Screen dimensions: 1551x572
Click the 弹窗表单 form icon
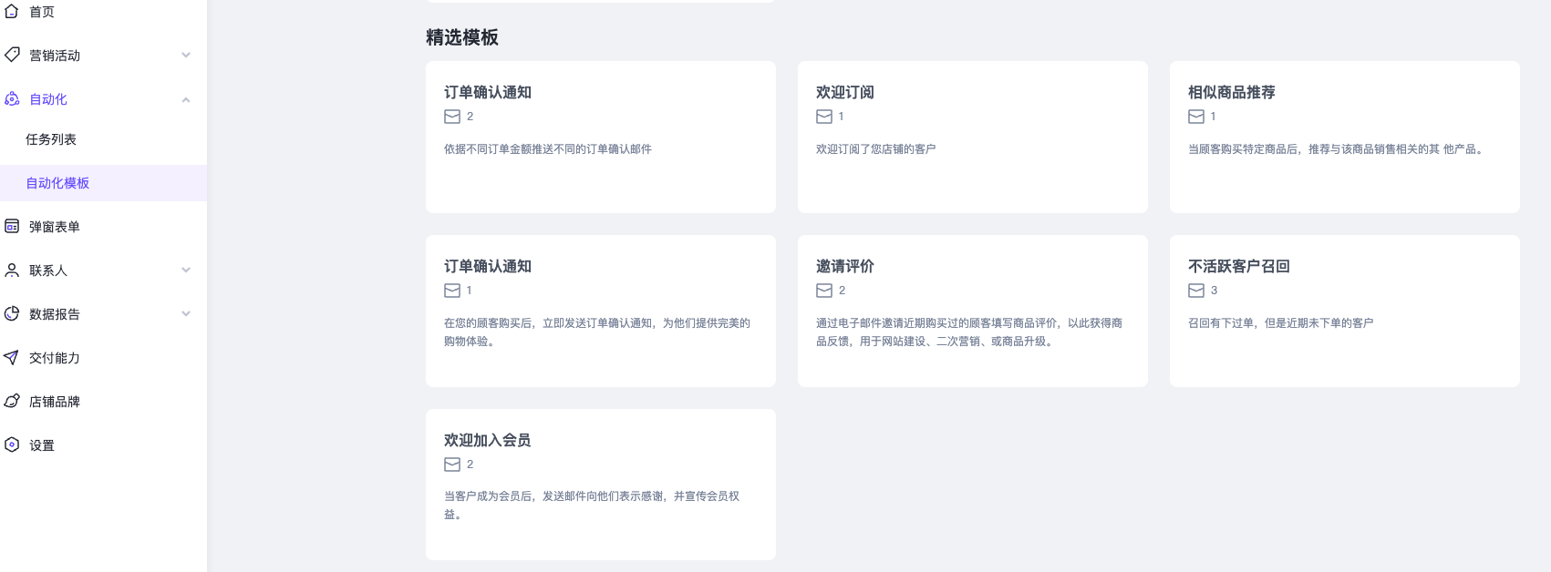pos(12,226)
